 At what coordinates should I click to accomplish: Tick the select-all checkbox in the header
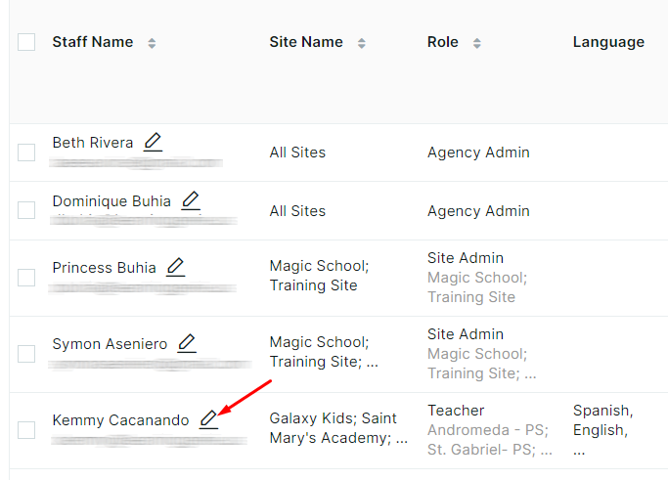click(x=26, y=42)
